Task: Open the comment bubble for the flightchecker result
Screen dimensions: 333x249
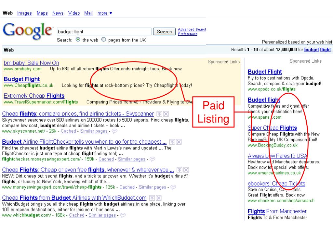Action: coord(152,159)
